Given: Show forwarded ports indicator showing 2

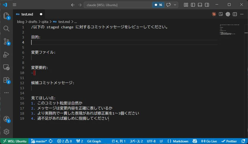Looking at the screenshot, I should pyautogui.click(x=79, y=141).
